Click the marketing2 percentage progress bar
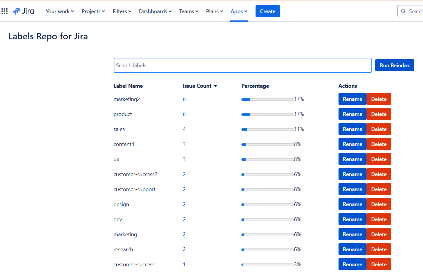423x272 pixels. tap(268, 99)
